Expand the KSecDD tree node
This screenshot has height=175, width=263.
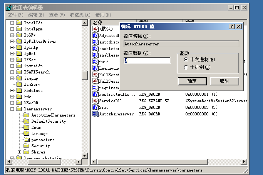click(12, 103)
